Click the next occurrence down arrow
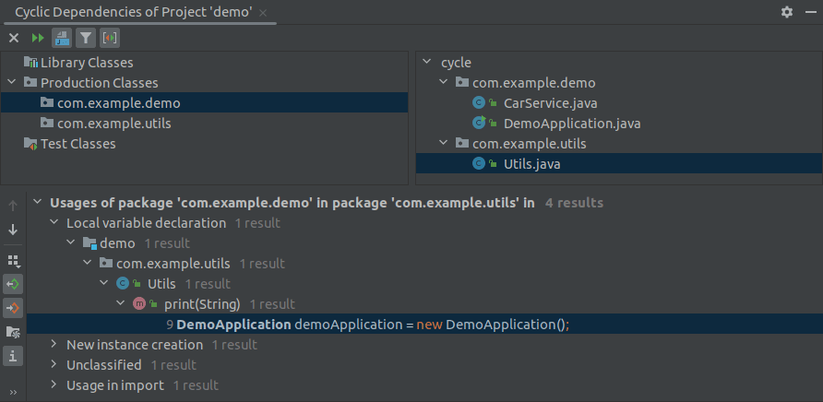Screen dimensions: 823x402 (x=13, y=230)
